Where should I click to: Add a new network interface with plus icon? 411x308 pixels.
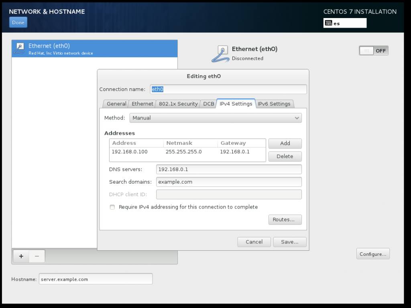(x=20, y=256)
